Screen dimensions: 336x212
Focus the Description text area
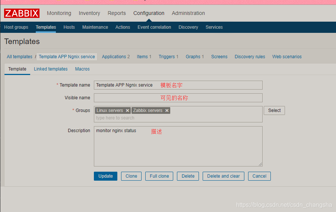point(178,146)
